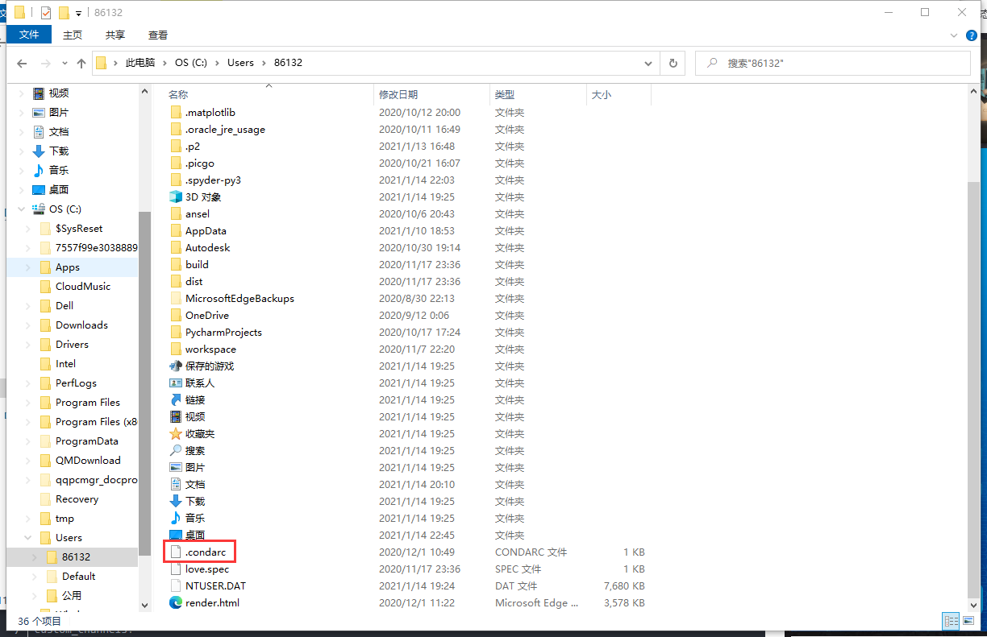Switch to details view icon in status bar
This screenshot has height=637, width=987.
tap(951, 621)
